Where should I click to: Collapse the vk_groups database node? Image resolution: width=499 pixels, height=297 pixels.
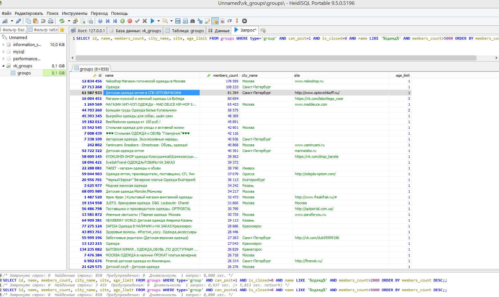pos(4,66)
